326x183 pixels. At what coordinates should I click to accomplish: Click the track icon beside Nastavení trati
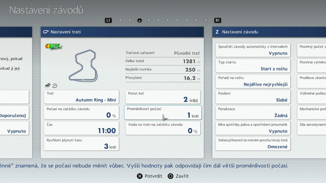pyautogui.click(x=46, y=32)
